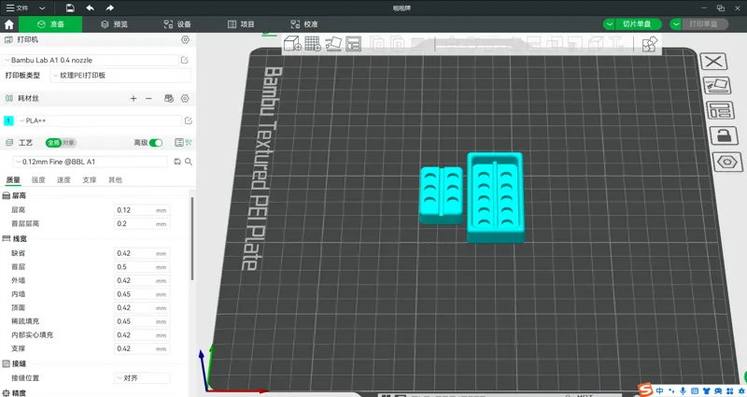
Task: Save the process preset icon
Action: [177, 162]
